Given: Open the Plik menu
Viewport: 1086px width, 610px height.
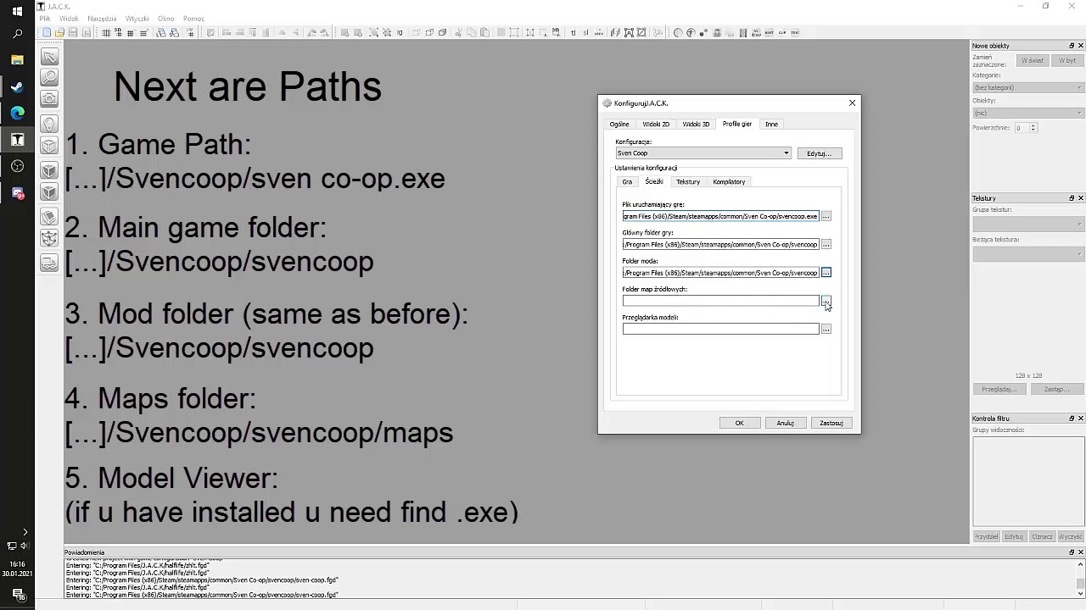Looking at the screenshot, I should pyautogui.click(x=45, y=19).
